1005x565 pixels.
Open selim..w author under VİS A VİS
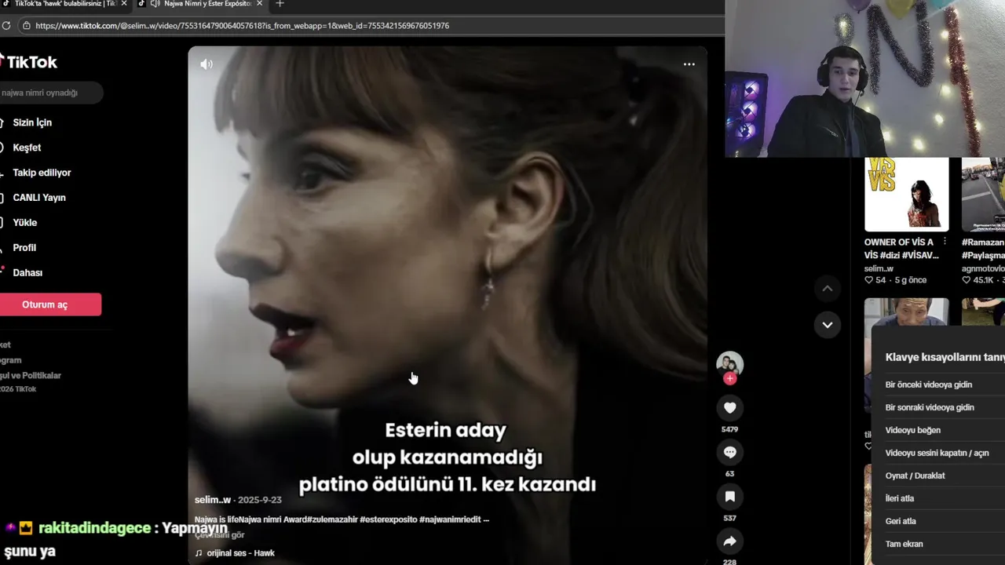pyautogui.click(x=879, y=268)
